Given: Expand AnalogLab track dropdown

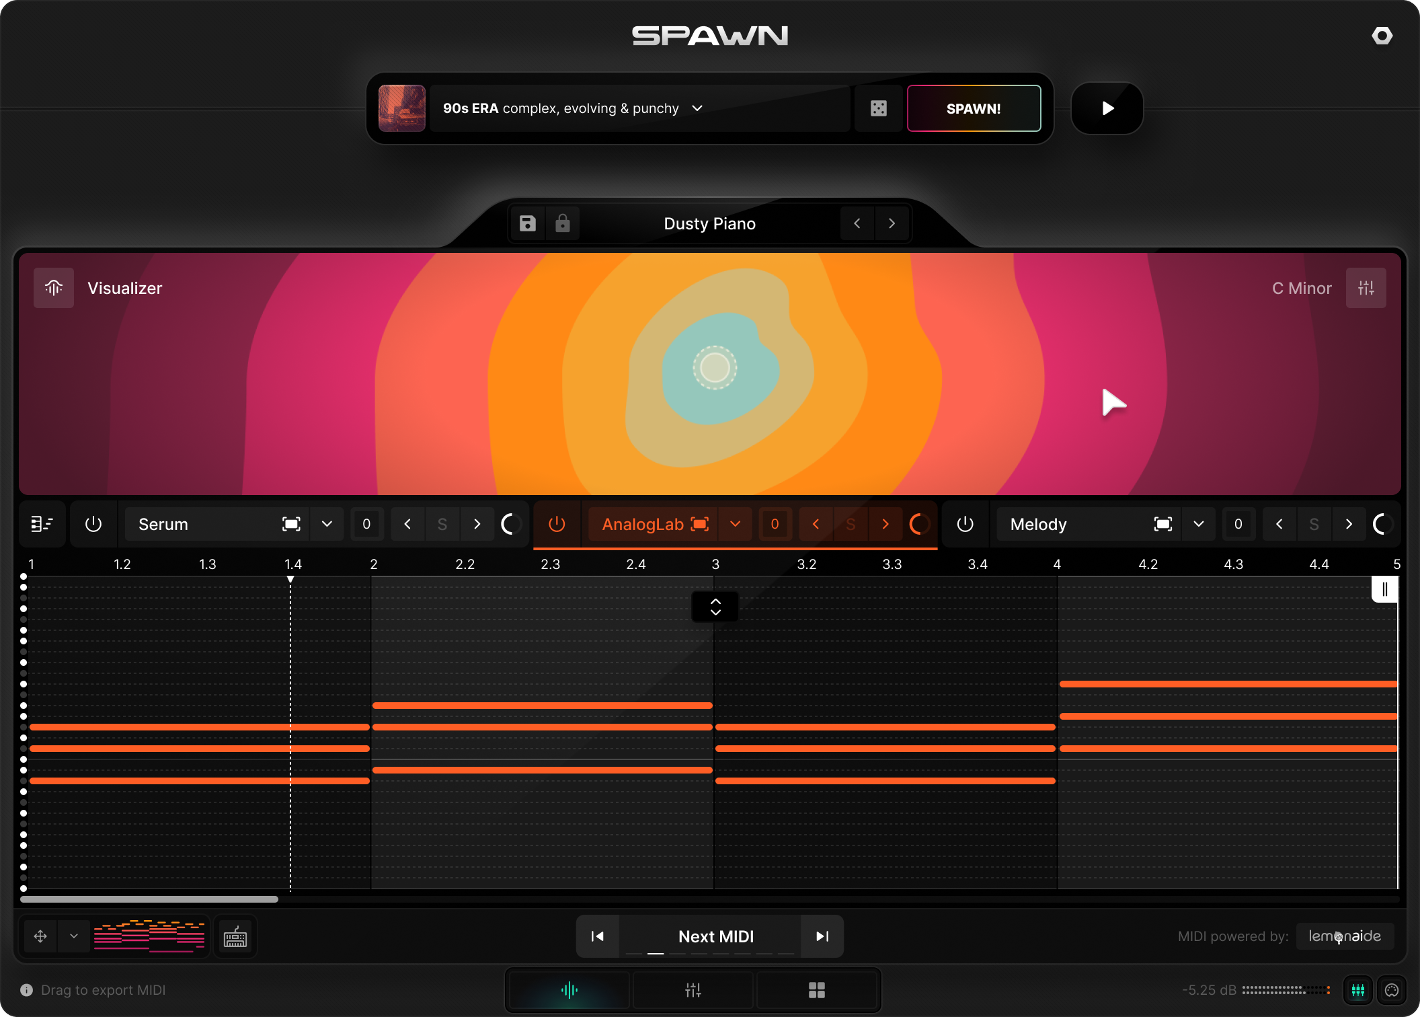Looking at the screenshot, I should (736, 524).
